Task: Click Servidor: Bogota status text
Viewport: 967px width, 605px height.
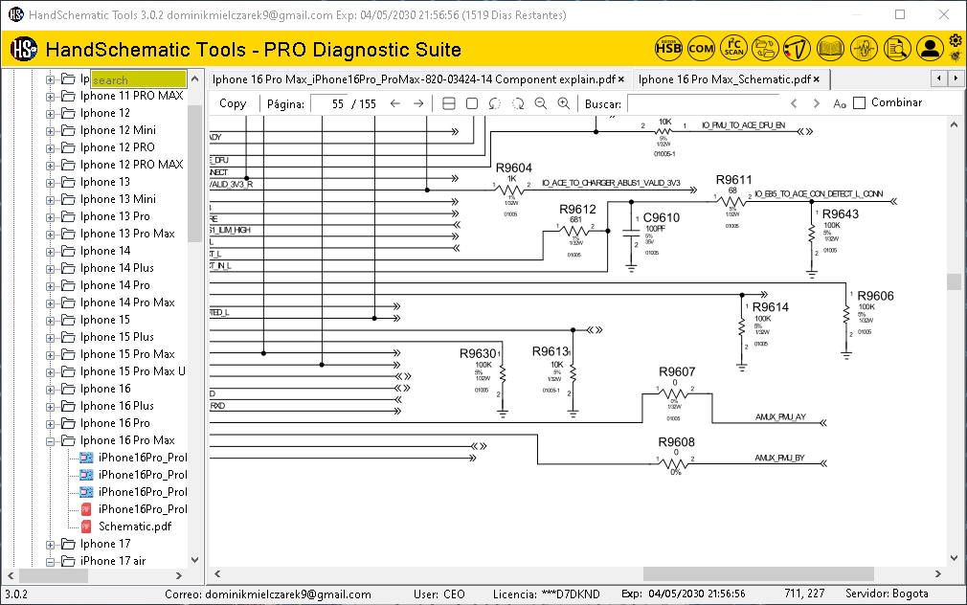Action: (887, 594)
